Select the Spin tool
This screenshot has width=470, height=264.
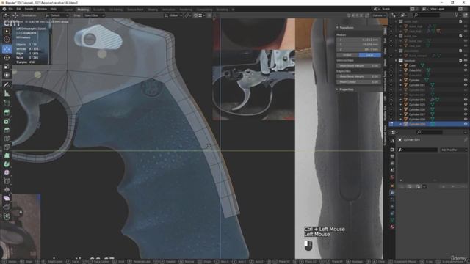pyautogui.click(x=7, y=164)
